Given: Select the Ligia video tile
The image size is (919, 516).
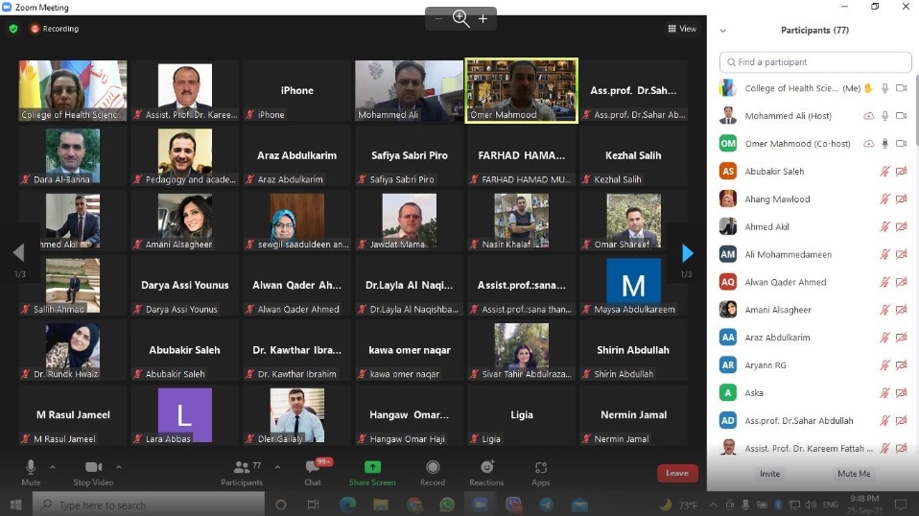Looking at the screenshot, I should (521, 414).
